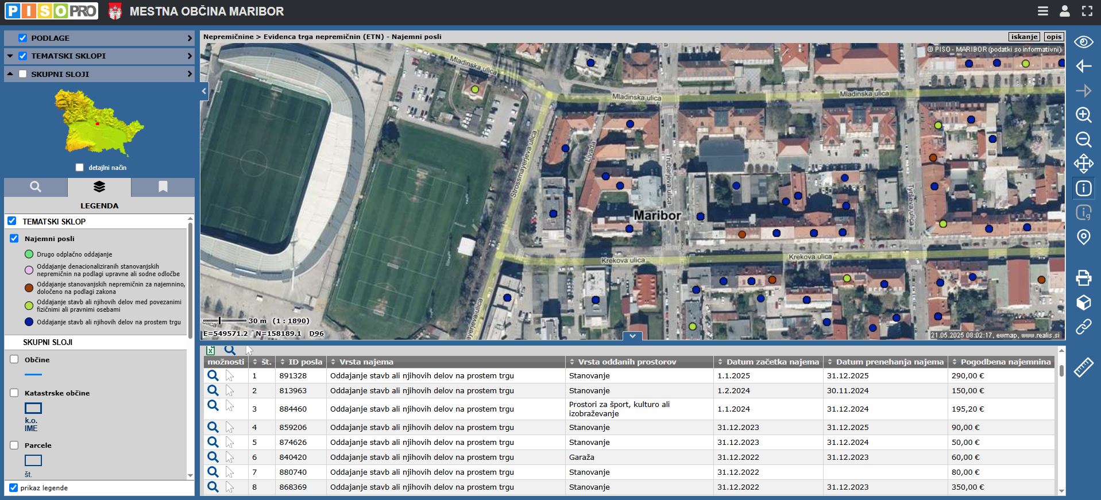Uncheck the Najemni posli layer

click(x=14, y=239)
